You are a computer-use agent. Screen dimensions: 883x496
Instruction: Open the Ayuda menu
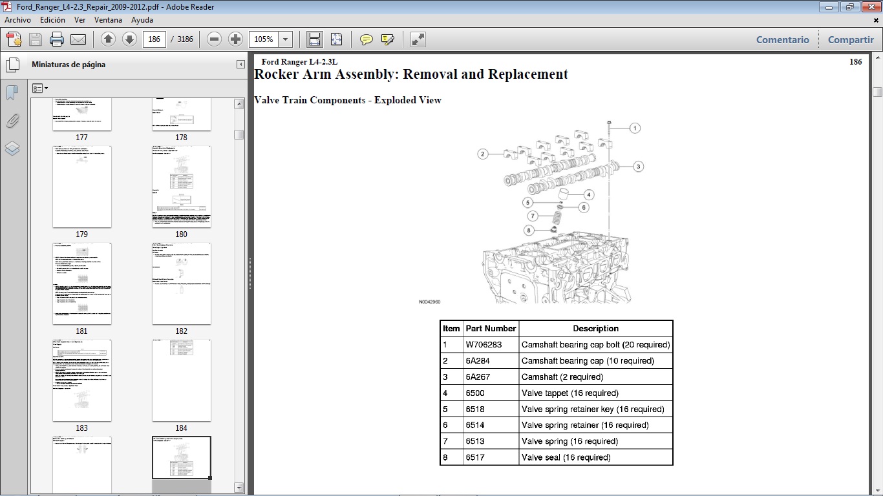coord(142,20)
